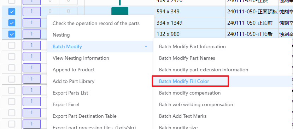This screenshot has height=129, width=293.
Task: Click the teal part thumbnail in the 594 x 349 row
Action: coord(119,11)
